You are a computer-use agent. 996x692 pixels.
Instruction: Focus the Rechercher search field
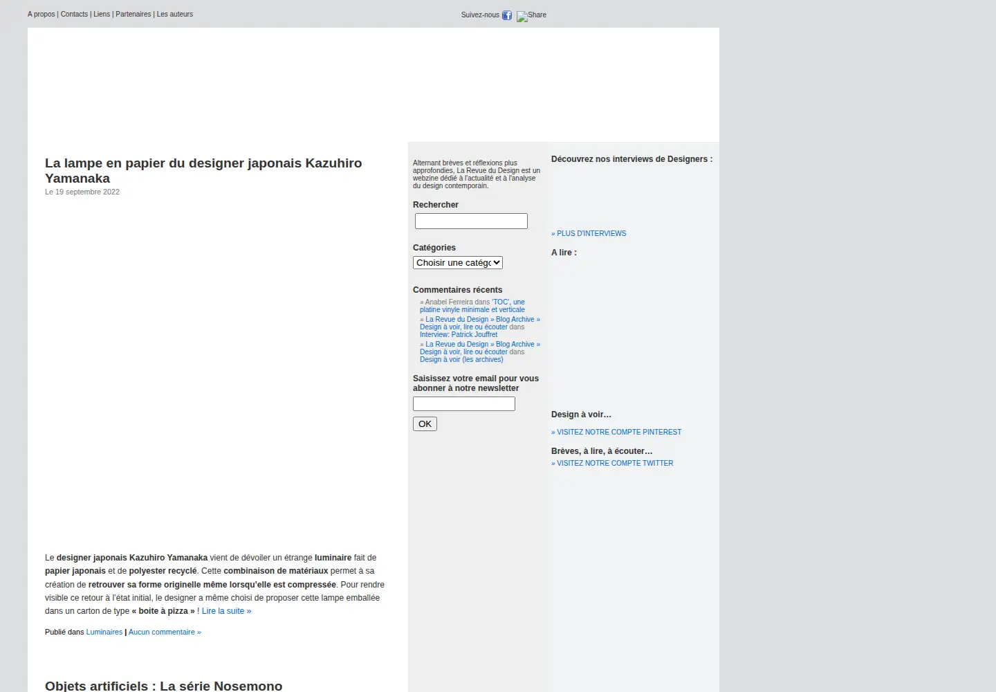click(471, 221)
